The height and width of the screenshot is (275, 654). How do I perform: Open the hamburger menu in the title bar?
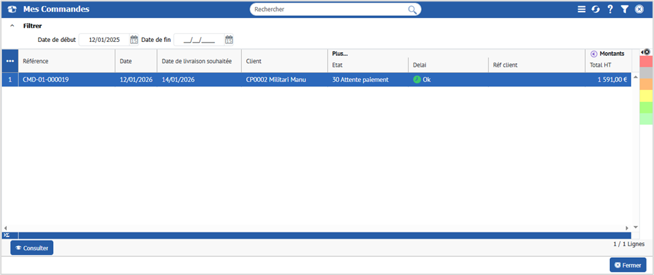click(582, 10)
